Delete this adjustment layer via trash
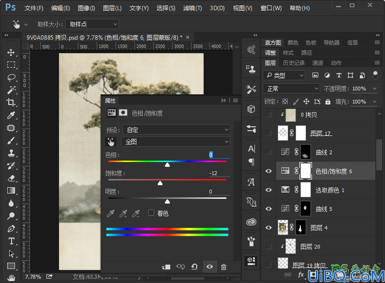The height and width of the screenshot is (283, 385). click(223, 267)
